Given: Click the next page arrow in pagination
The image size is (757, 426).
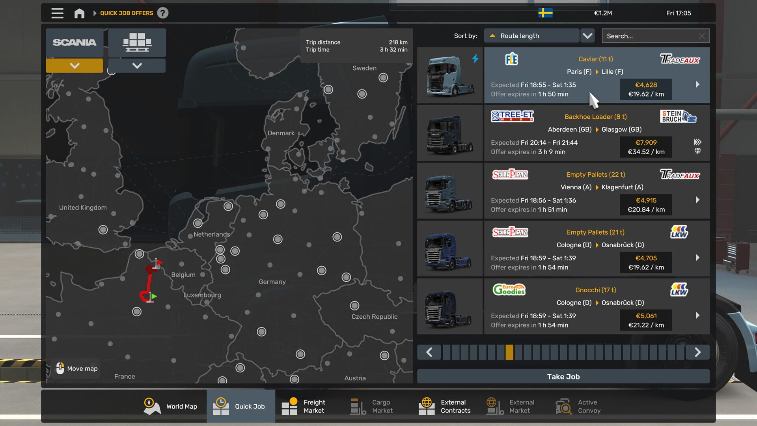Looking at the screenshot, I should tap(698, 352).
